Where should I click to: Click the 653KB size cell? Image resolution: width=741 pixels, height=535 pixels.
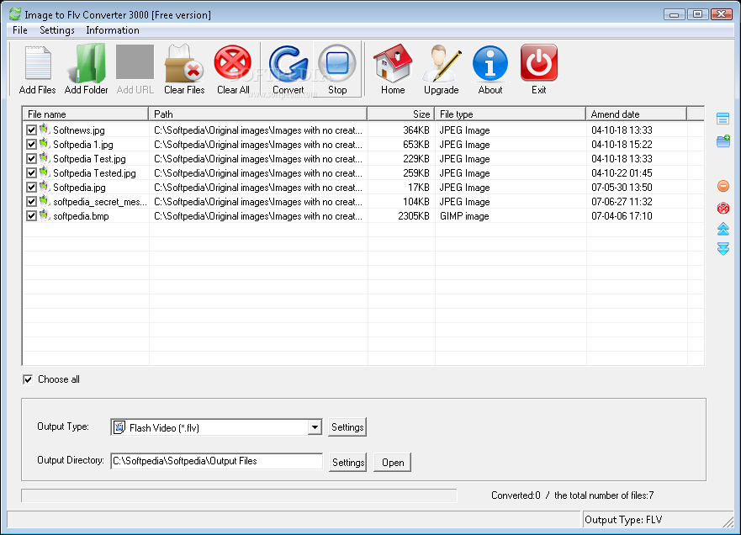415,144
